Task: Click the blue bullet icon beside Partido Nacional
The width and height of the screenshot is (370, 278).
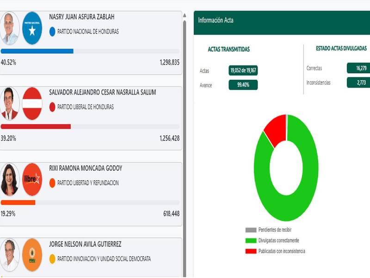Action: pyautogui.click(x=52, y=32)
